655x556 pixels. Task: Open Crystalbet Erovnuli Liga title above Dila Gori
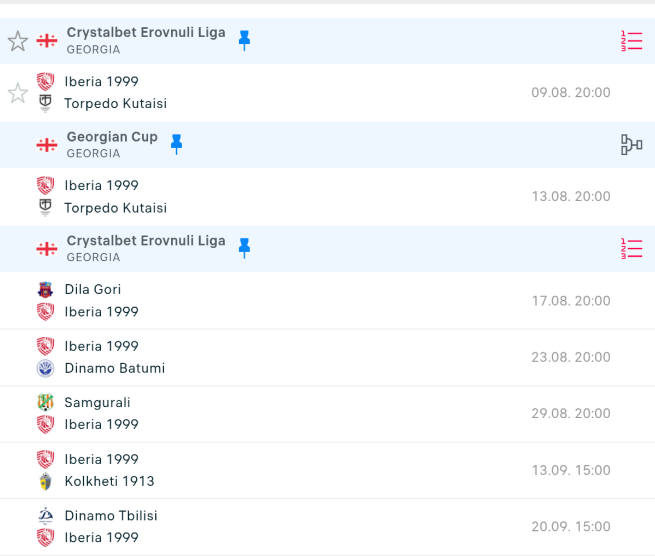(x=146, y=241)
